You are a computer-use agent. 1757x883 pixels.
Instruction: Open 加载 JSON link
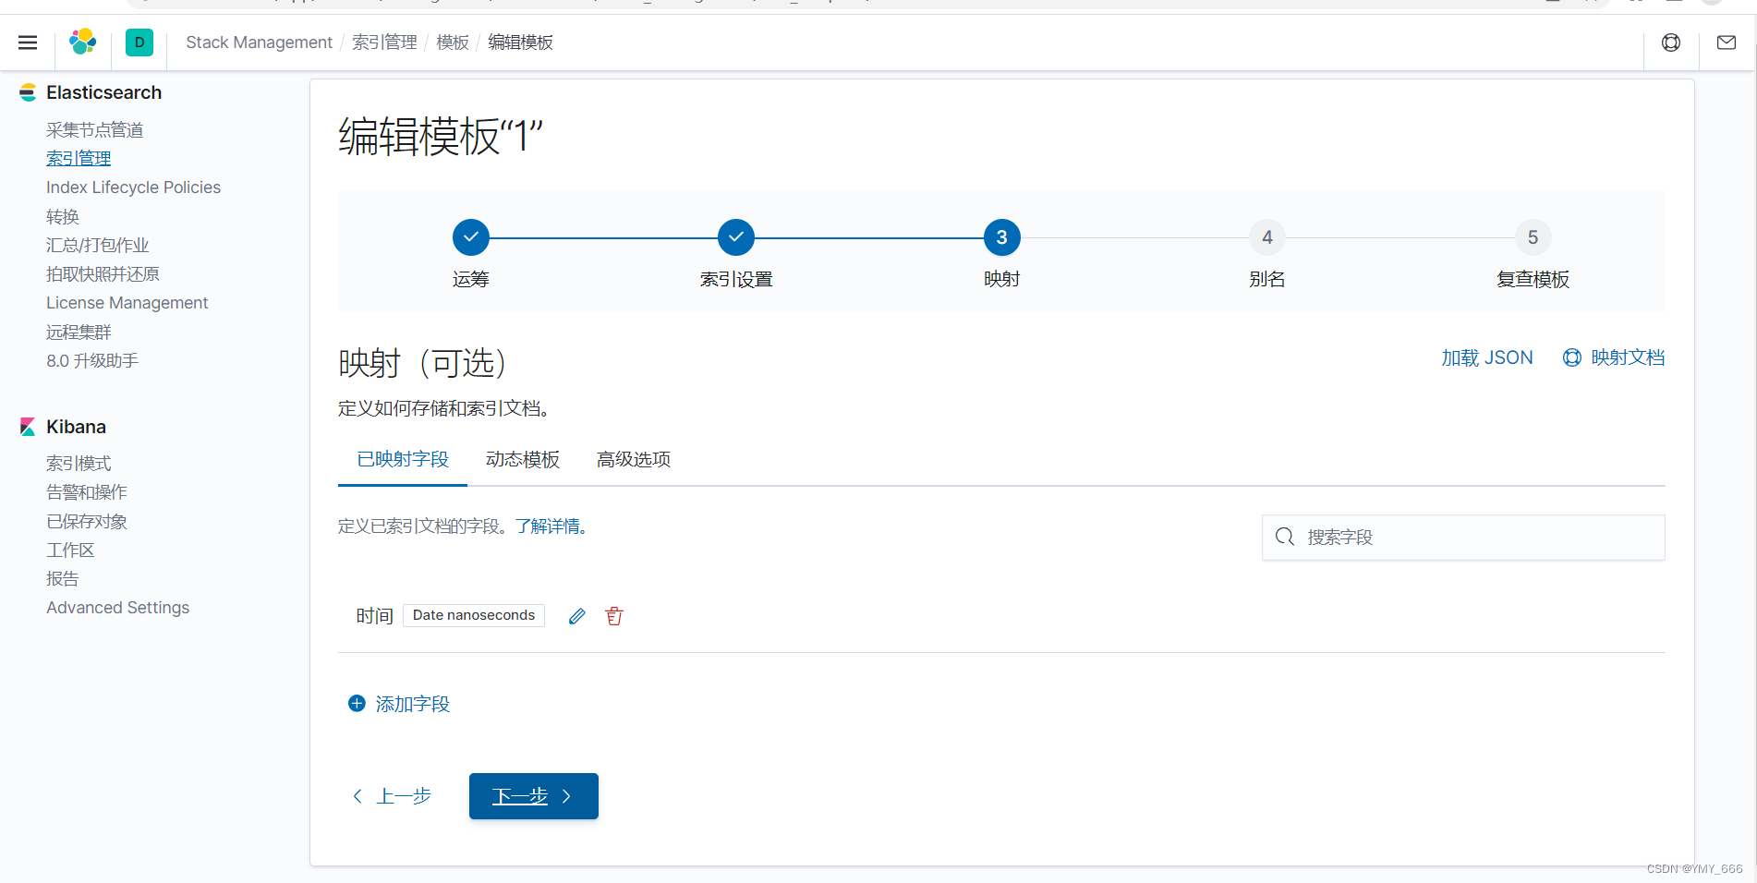pyautogui.click(x=1487, y=357)
